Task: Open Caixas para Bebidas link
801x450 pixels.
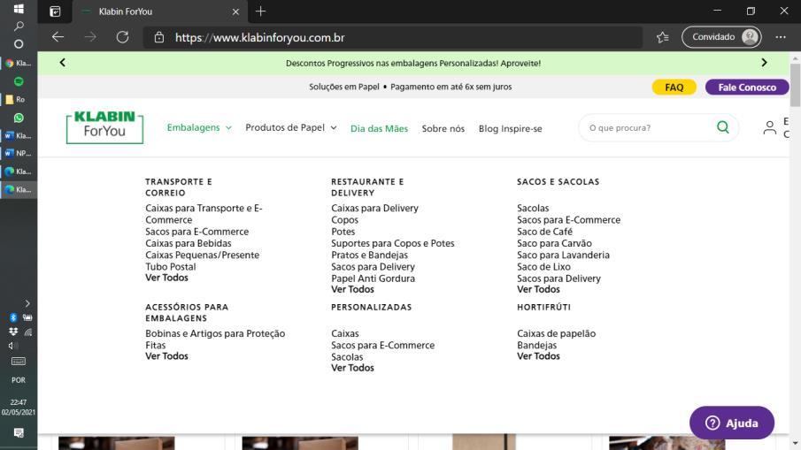Action: coord(188,243)
